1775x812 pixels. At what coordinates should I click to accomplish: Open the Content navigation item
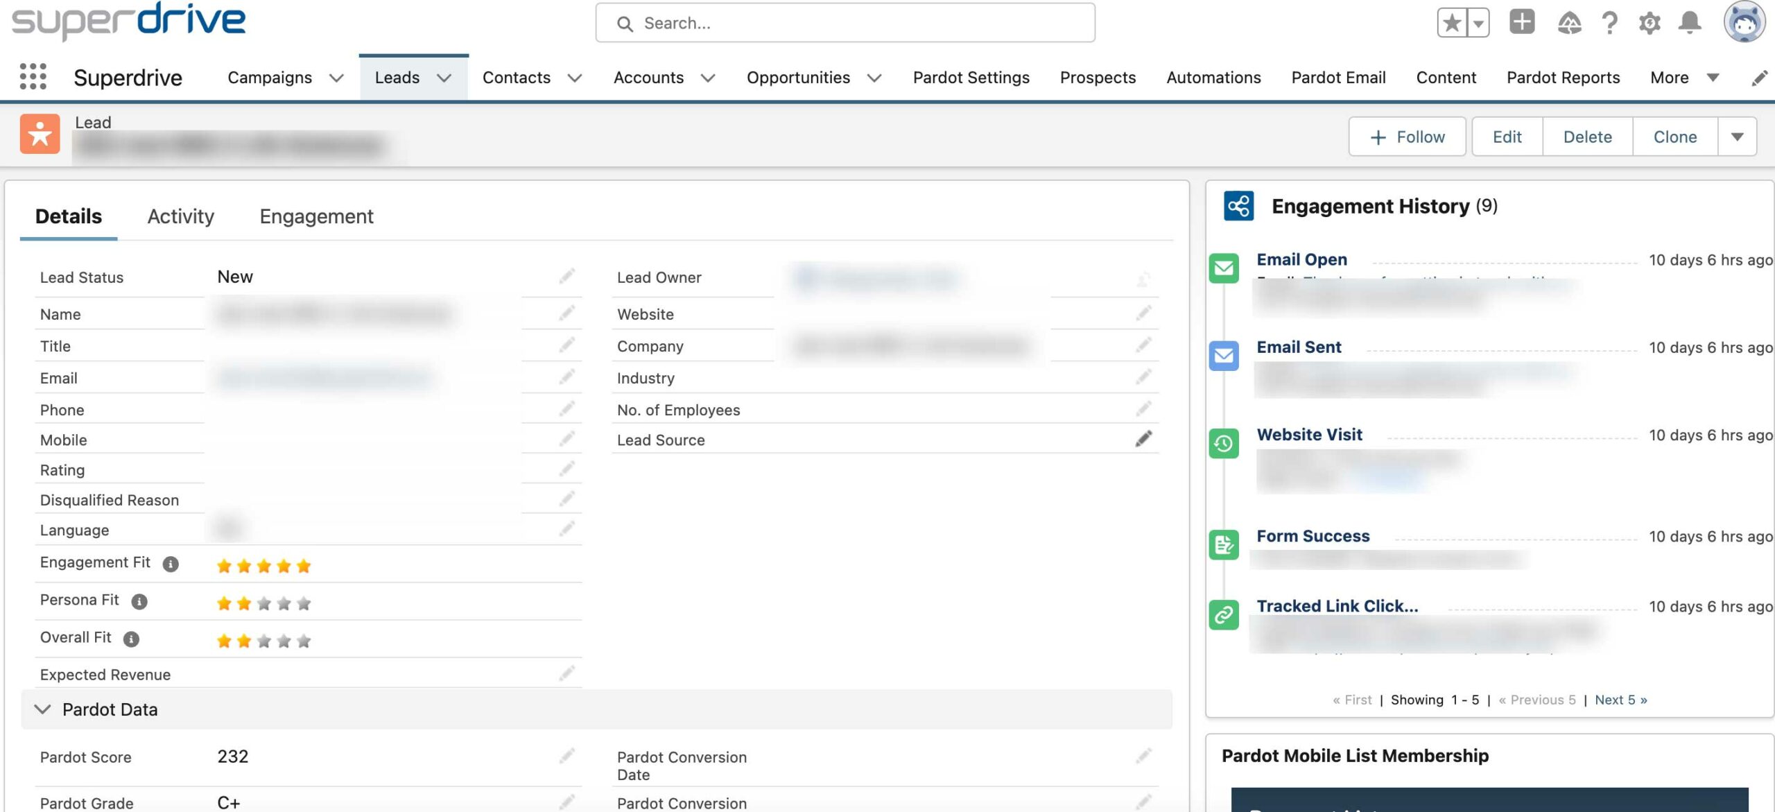click(x=1446, y=78)
